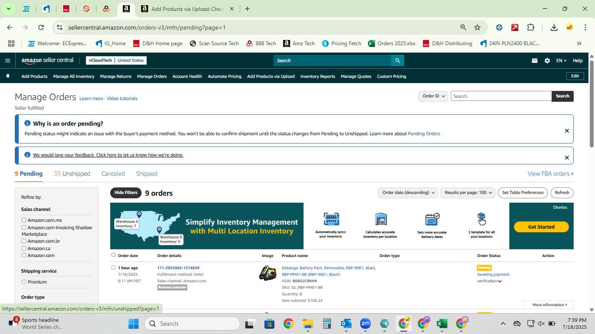This screenshot has width=595, height=334.
Task: Click the Seller Central top search field
Action: coord(332,60)
